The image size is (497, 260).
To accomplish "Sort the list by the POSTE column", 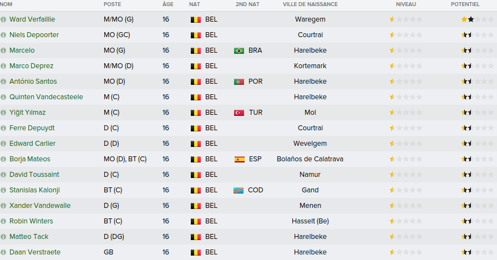I will (113, 4).
